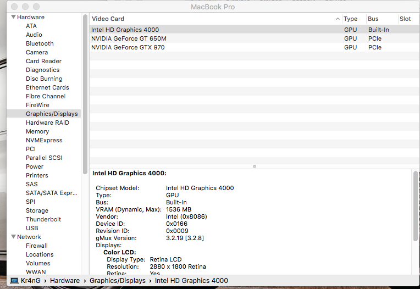Select Audio in the sidebar
Image resolution: width=420 pixels, height=289 pixels.
coord(34,35)
